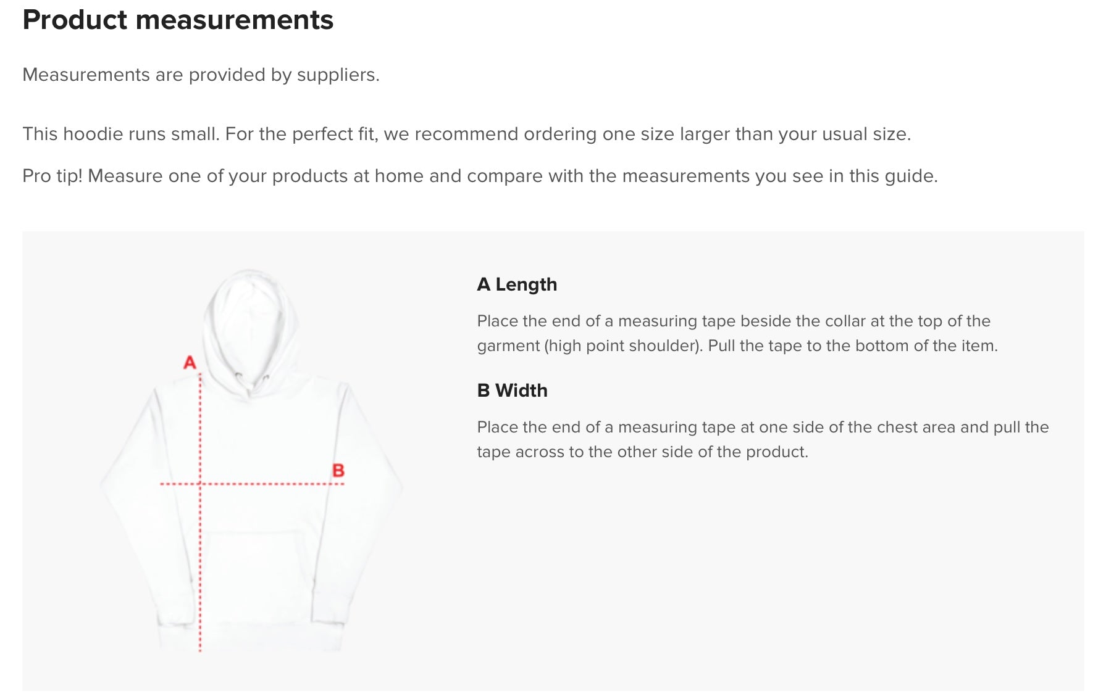Click the red letter B marker
The width and height of the screenshot is (1106, 699).
[338, 471]
